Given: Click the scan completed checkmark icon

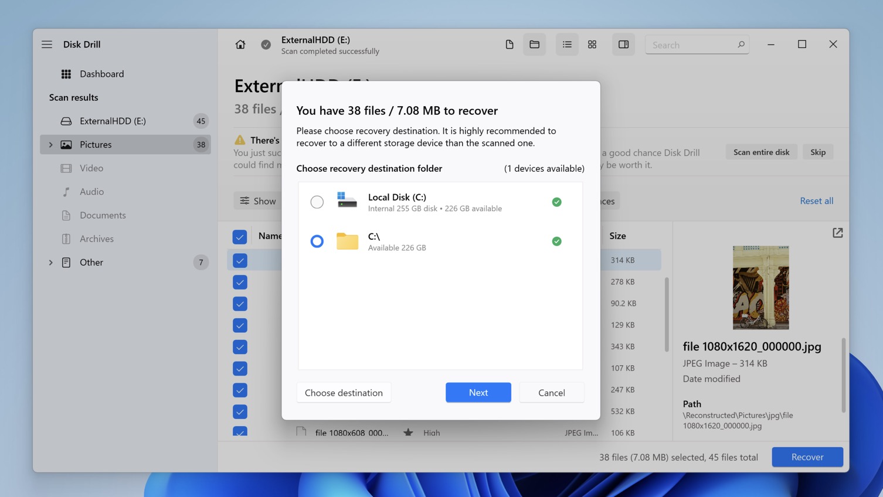Looking at the screenshot, I should 266,45.
